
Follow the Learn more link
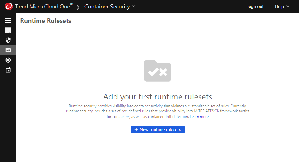pyautogui.click(x=199, y=117)
